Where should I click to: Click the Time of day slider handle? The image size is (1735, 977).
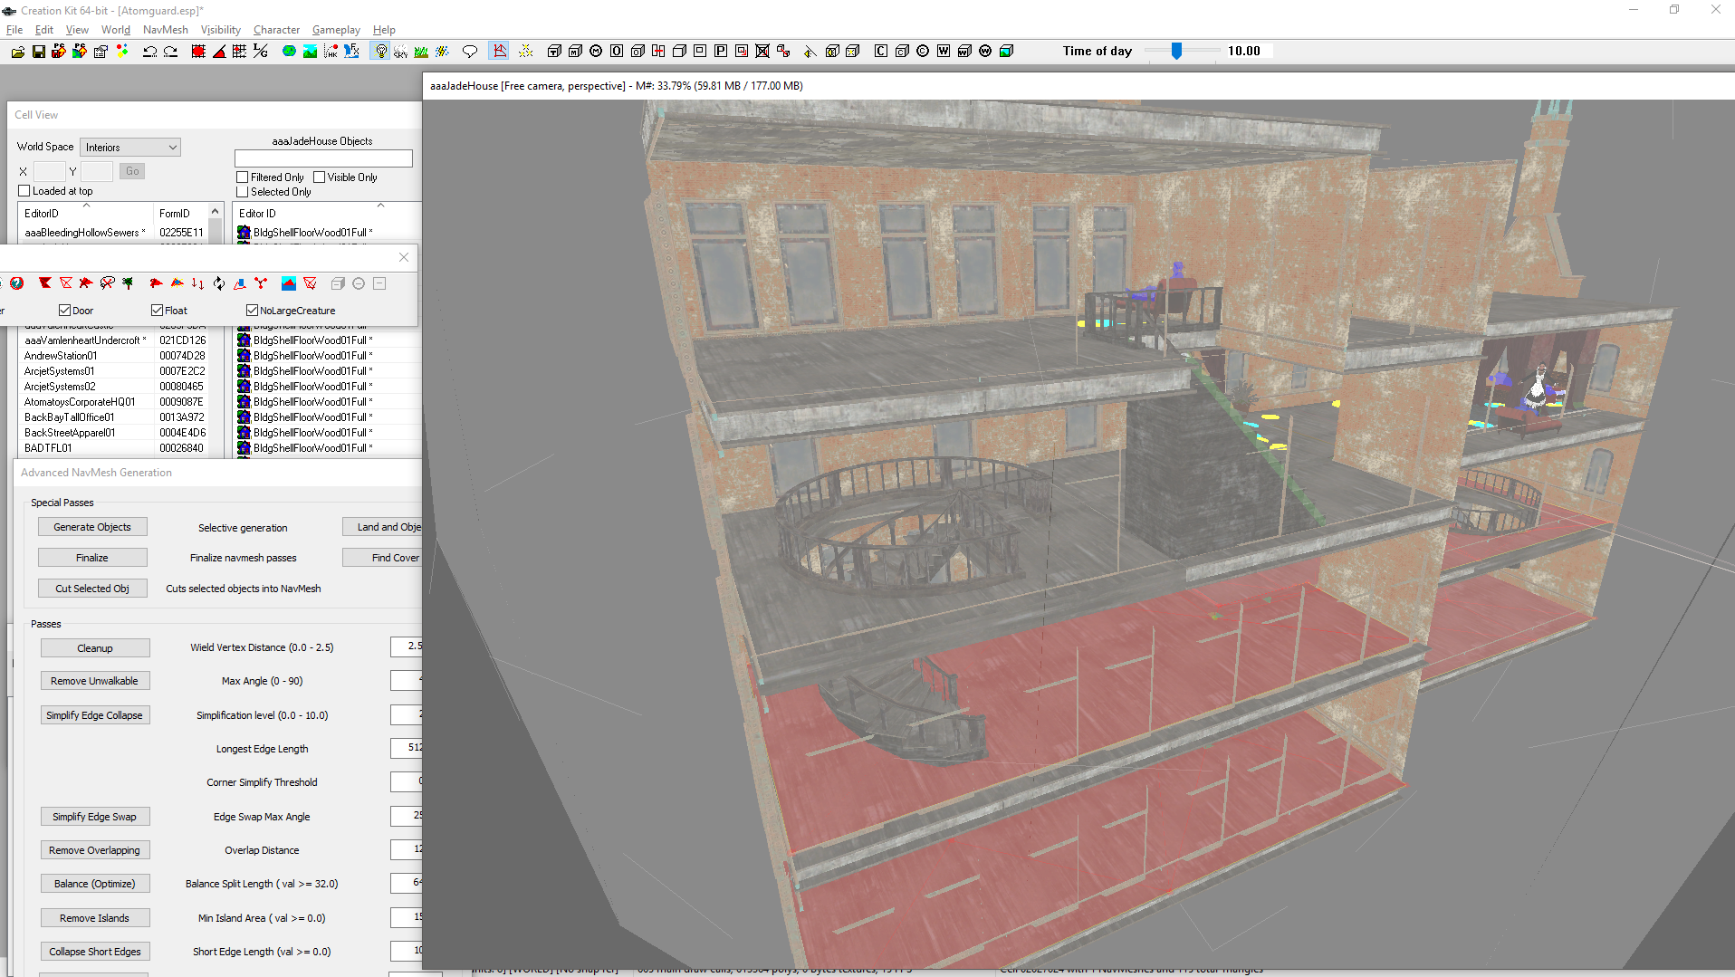tap(1176, 52)
